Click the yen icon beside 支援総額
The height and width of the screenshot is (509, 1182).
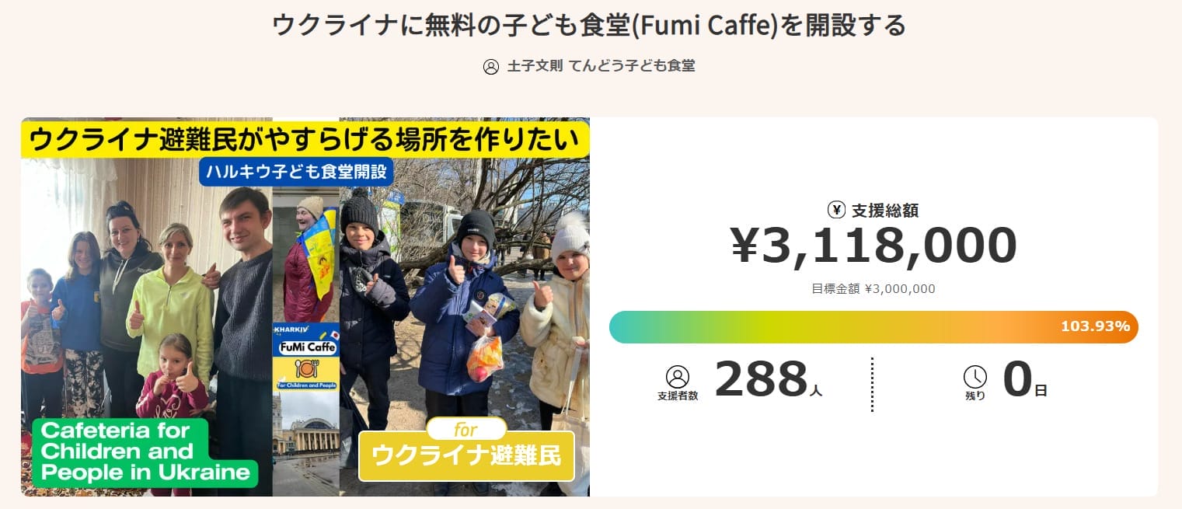pos(836,210)
